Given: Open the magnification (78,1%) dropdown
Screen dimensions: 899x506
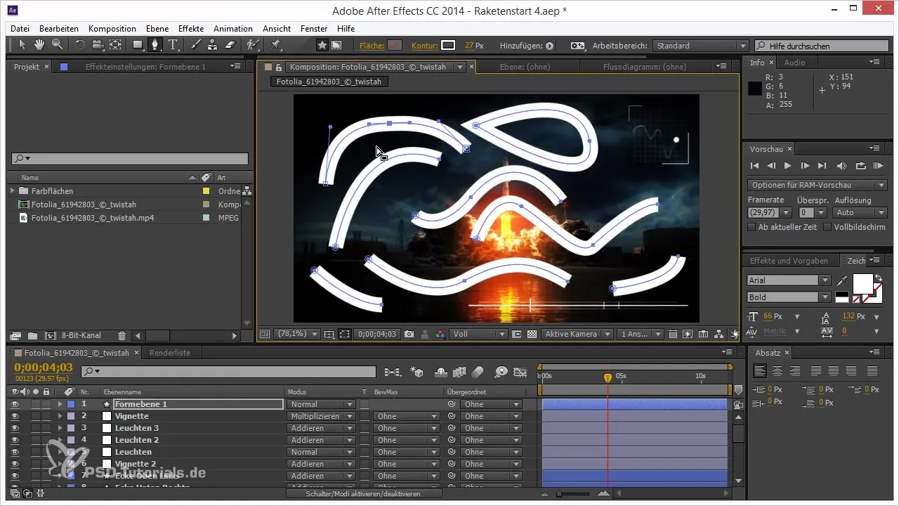Looking at the screenshot, I should [297, 334].
